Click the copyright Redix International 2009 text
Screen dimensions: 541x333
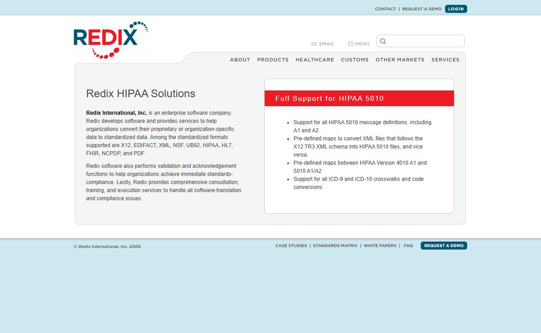(x=107, y=247)
